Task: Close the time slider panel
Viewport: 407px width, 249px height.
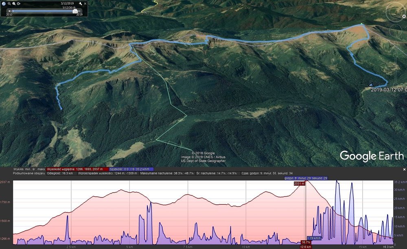Action: (85, 4)
